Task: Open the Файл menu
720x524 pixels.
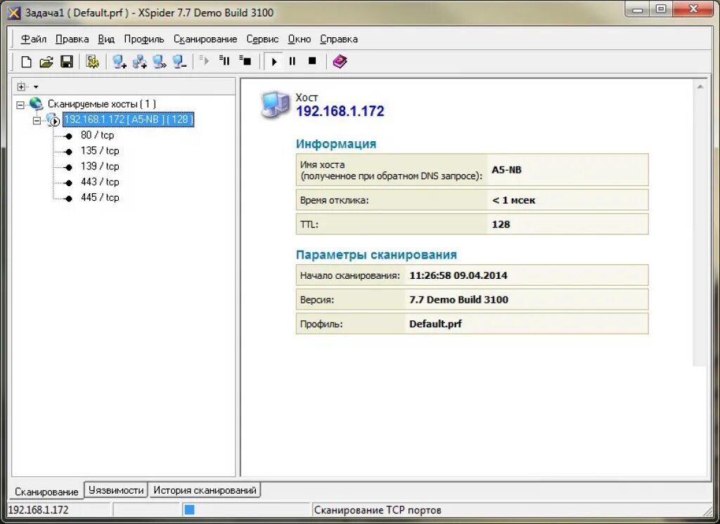Action: tap(34, 39)
